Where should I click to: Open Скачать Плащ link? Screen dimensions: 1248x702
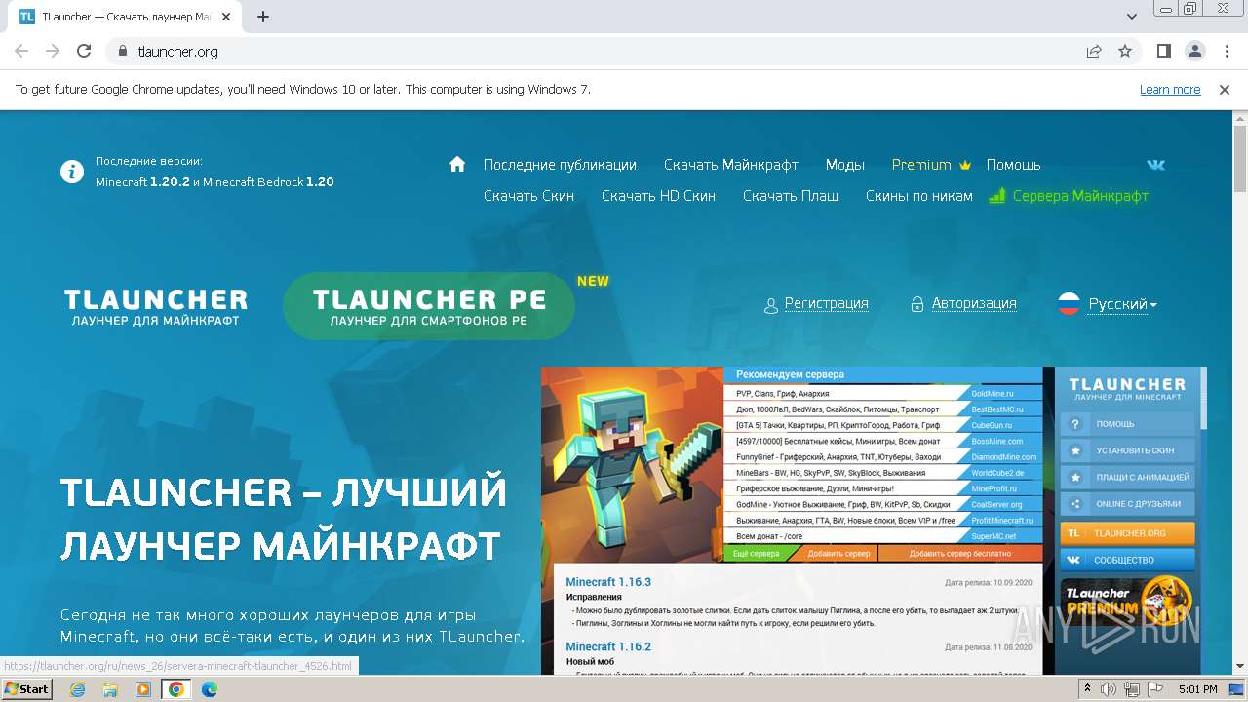[x=791, y=196]
